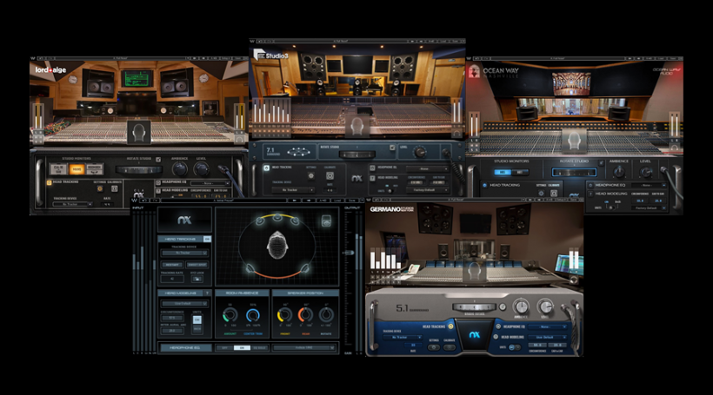Open Head Modeling preset dropdown in Nx window
Viewport: 713px width, 395px height.
tap(184, 303)
